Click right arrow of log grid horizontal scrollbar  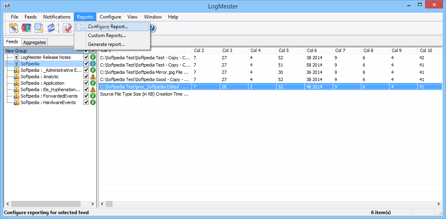pyautogui.click(x=439, y=204)
